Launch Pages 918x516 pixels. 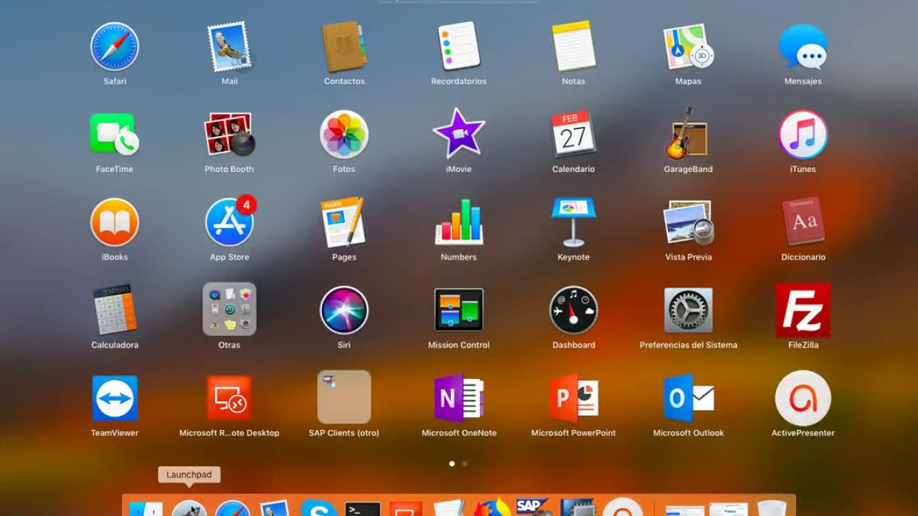coord(344,223)
